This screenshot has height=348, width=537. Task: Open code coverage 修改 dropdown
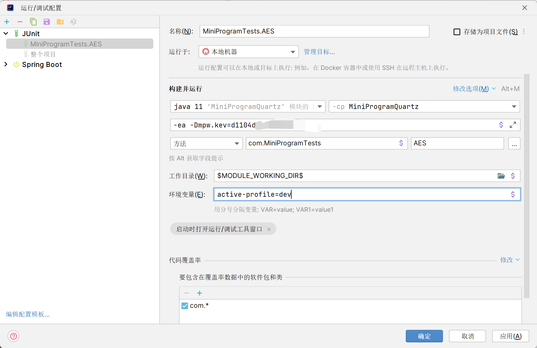510,260
